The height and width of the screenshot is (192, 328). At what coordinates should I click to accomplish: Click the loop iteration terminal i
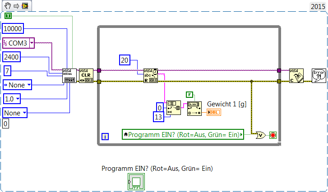pos(105,137)
